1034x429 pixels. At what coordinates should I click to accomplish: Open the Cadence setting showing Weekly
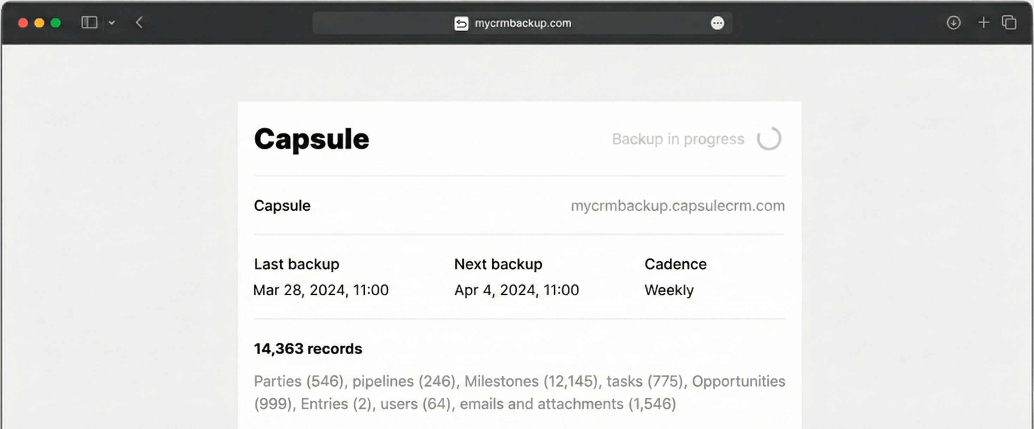coord(669,290)
